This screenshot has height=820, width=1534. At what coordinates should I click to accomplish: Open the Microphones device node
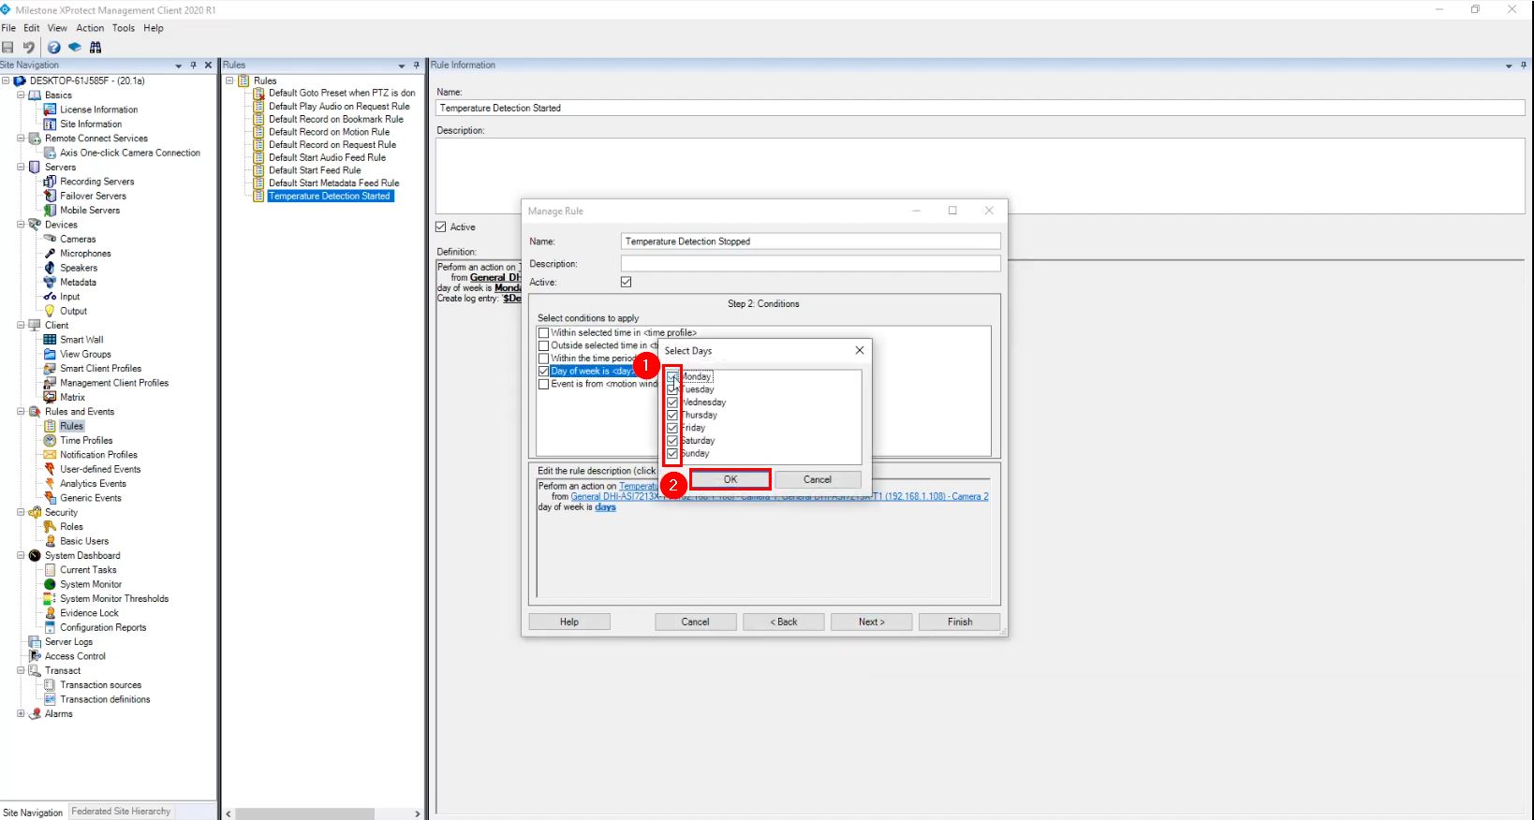(85, 254)
